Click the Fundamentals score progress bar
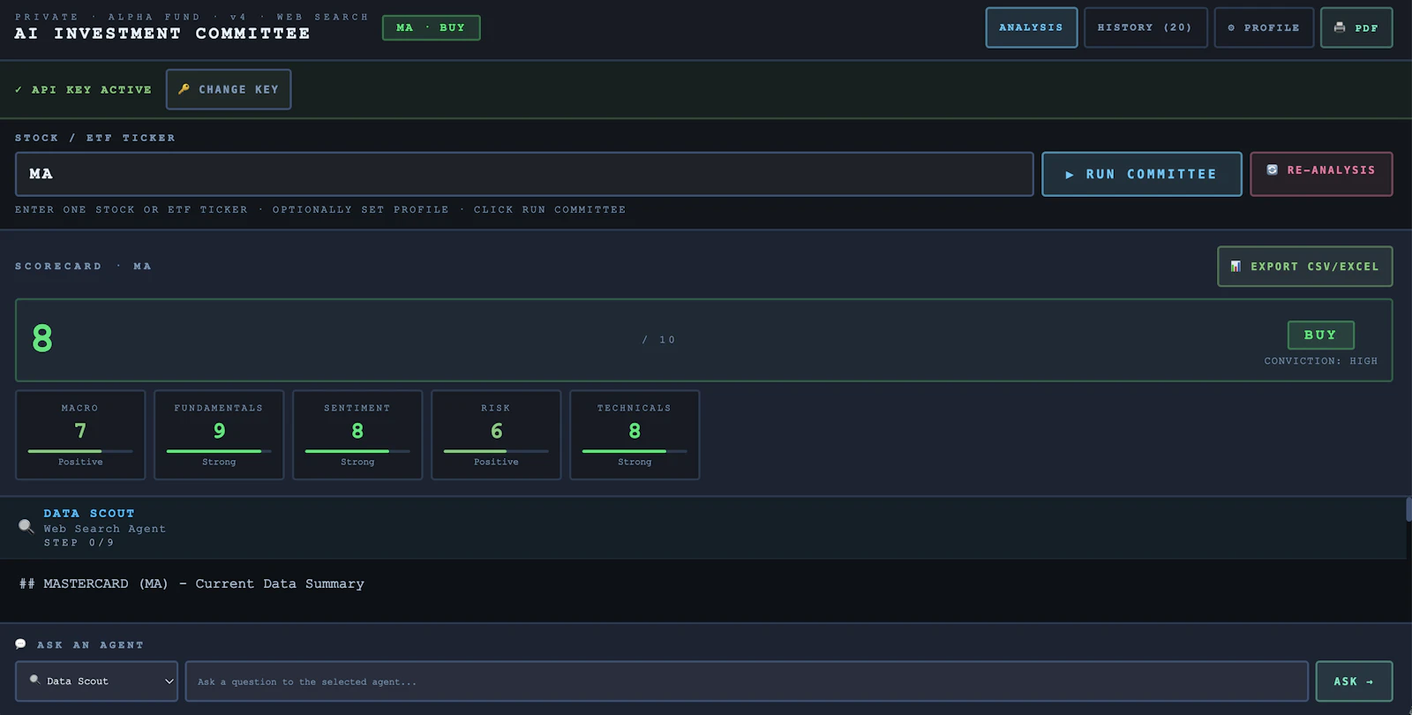The width and height of the screenshot is (1412, 715). (x=219, y=451)
